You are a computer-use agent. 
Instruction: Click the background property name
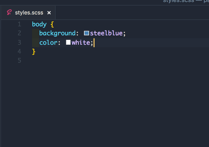57,33
